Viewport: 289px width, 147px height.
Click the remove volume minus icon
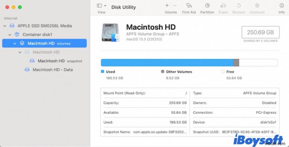[175, 5]
